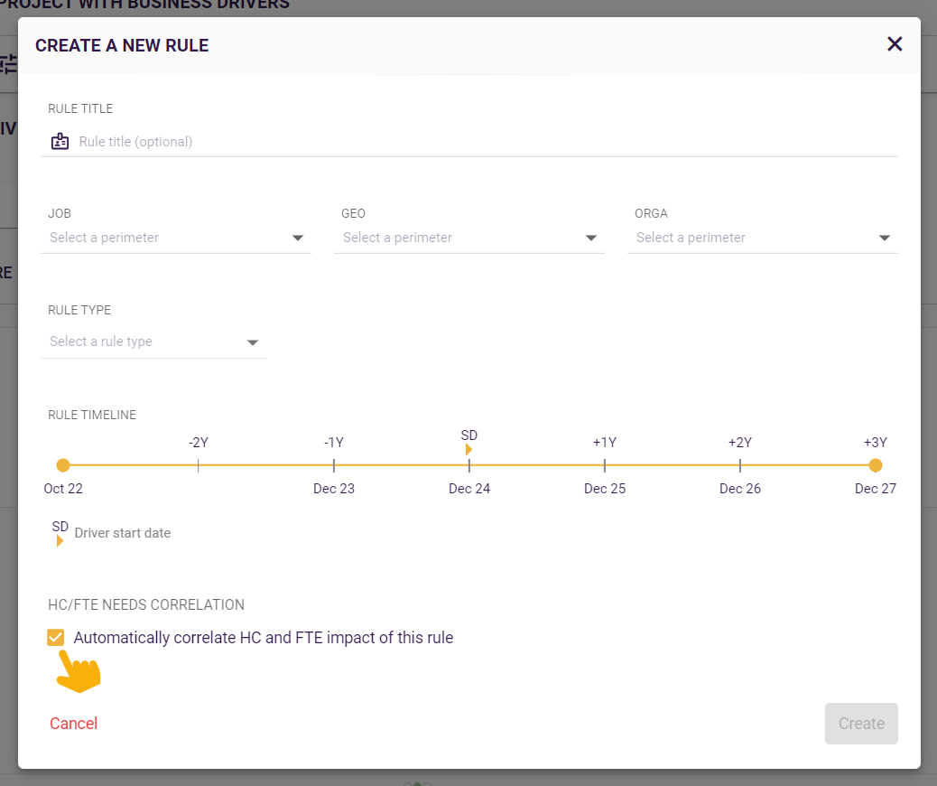Click the rule title ID card icon
The width and height of the screenshot is (937, 786).
click(x=60, y=141)
